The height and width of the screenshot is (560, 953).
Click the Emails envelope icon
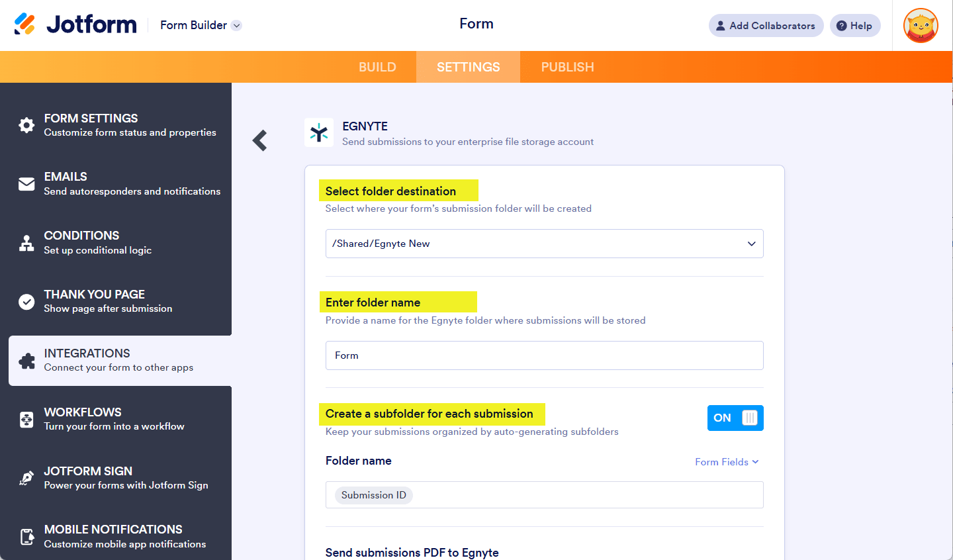[26, 184]
